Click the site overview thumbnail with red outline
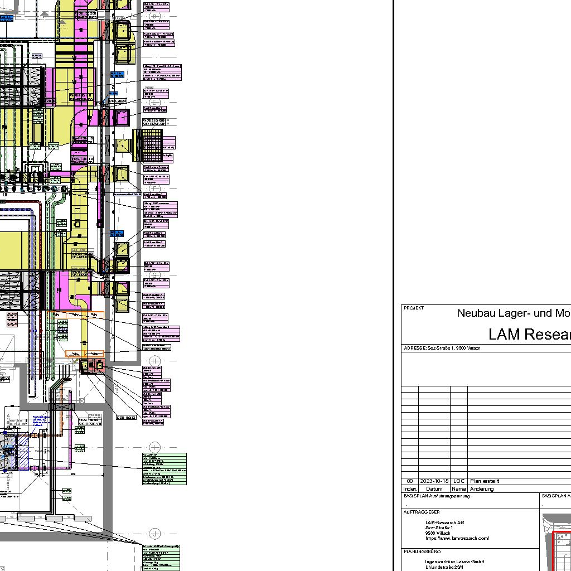The image size is (571, 571). tap(557, 542)
